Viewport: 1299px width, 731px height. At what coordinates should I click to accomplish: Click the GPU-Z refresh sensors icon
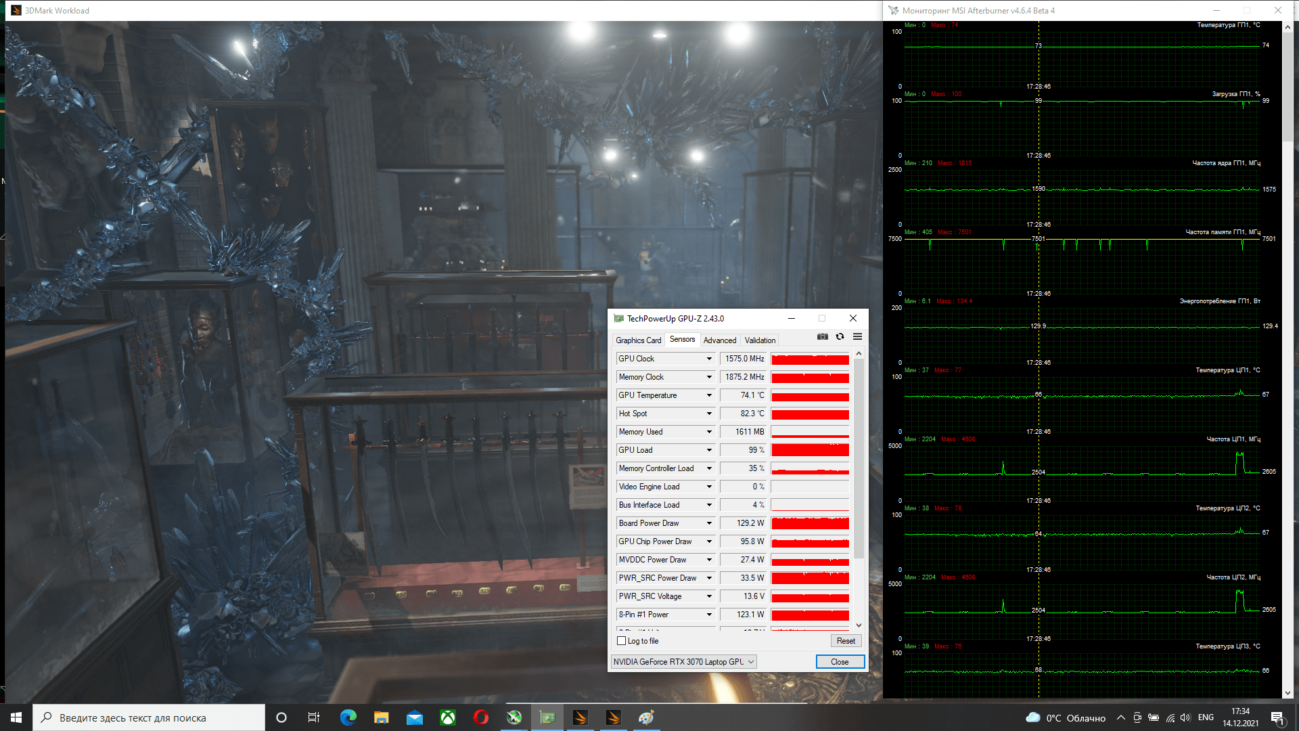click(x=840, y=336)
